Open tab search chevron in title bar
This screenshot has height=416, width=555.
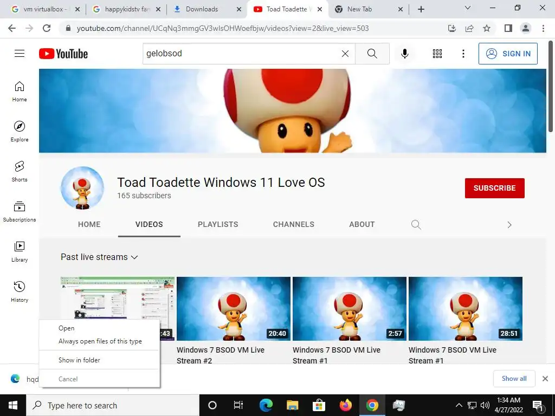tap(468, 8)
